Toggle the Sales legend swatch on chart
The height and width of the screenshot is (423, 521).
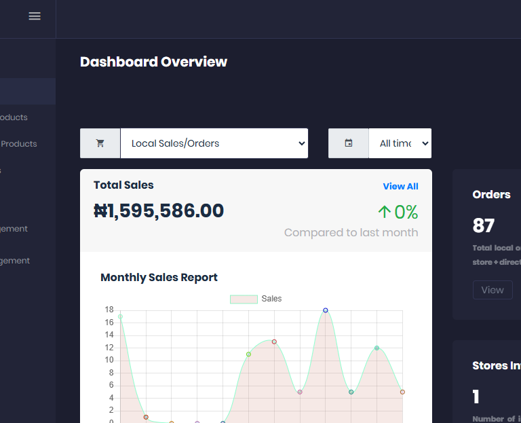tap(244, 299)
